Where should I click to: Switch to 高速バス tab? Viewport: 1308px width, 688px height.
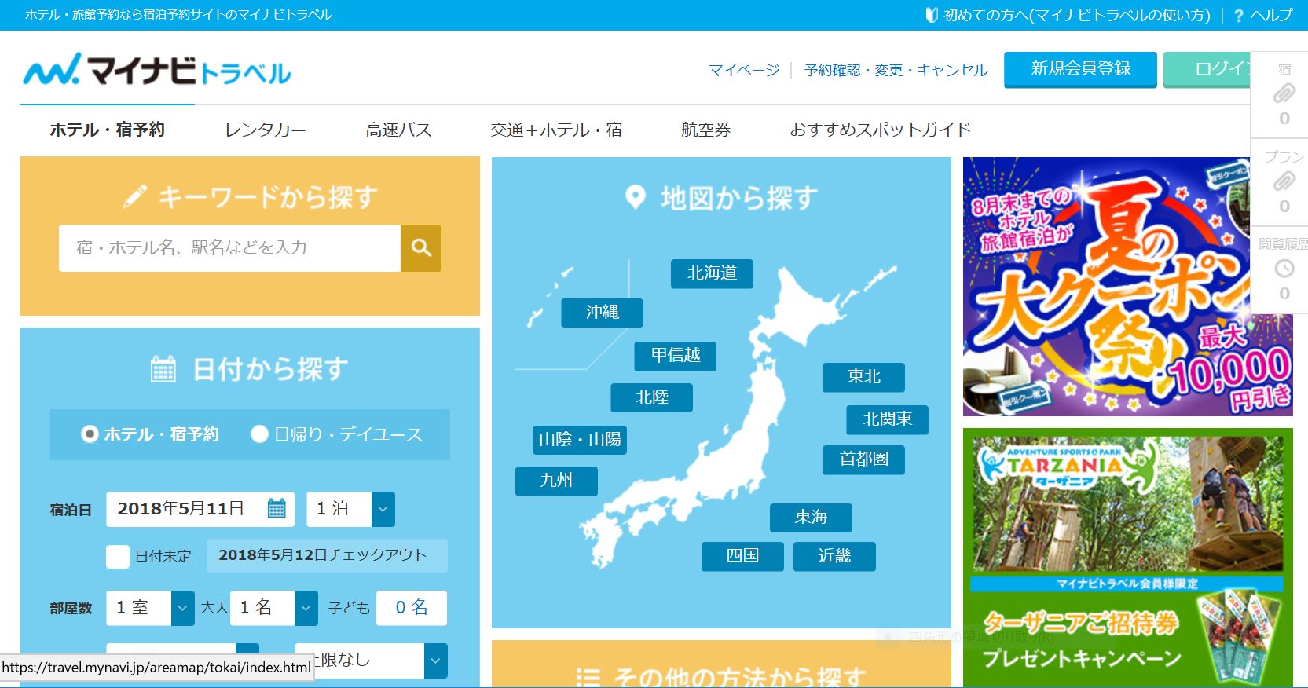398,130
